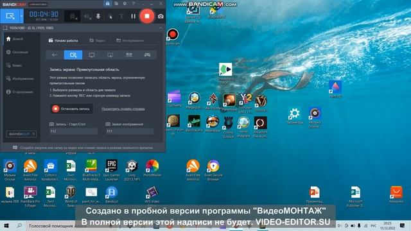Select HDMI device recording mode
The height and width of the screenshot is (231, 411).
click(128, 55)
